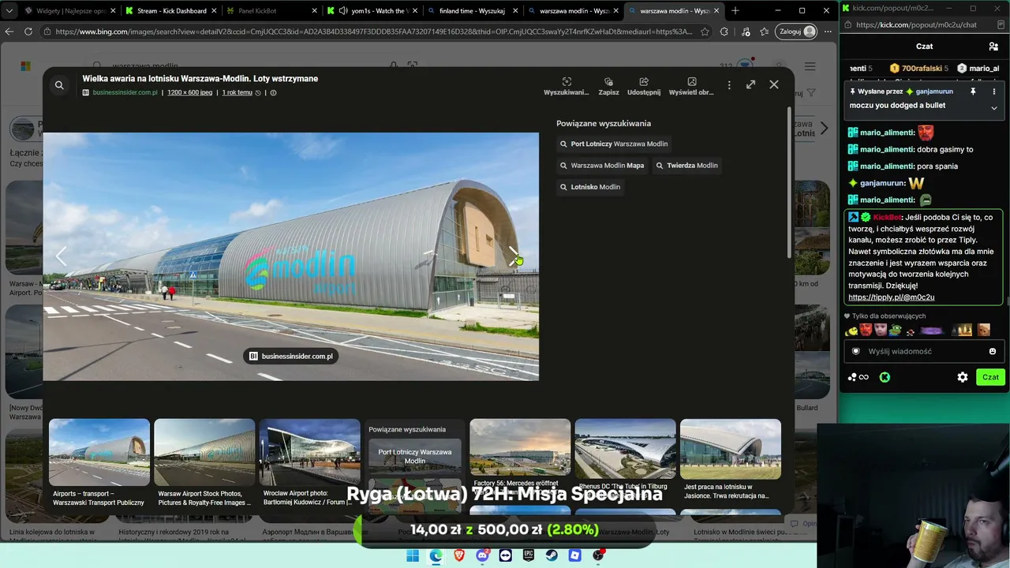Screen dimensions: 1010x568
Task: Open the browser three-dot settings menu
Action: point(828,32)
